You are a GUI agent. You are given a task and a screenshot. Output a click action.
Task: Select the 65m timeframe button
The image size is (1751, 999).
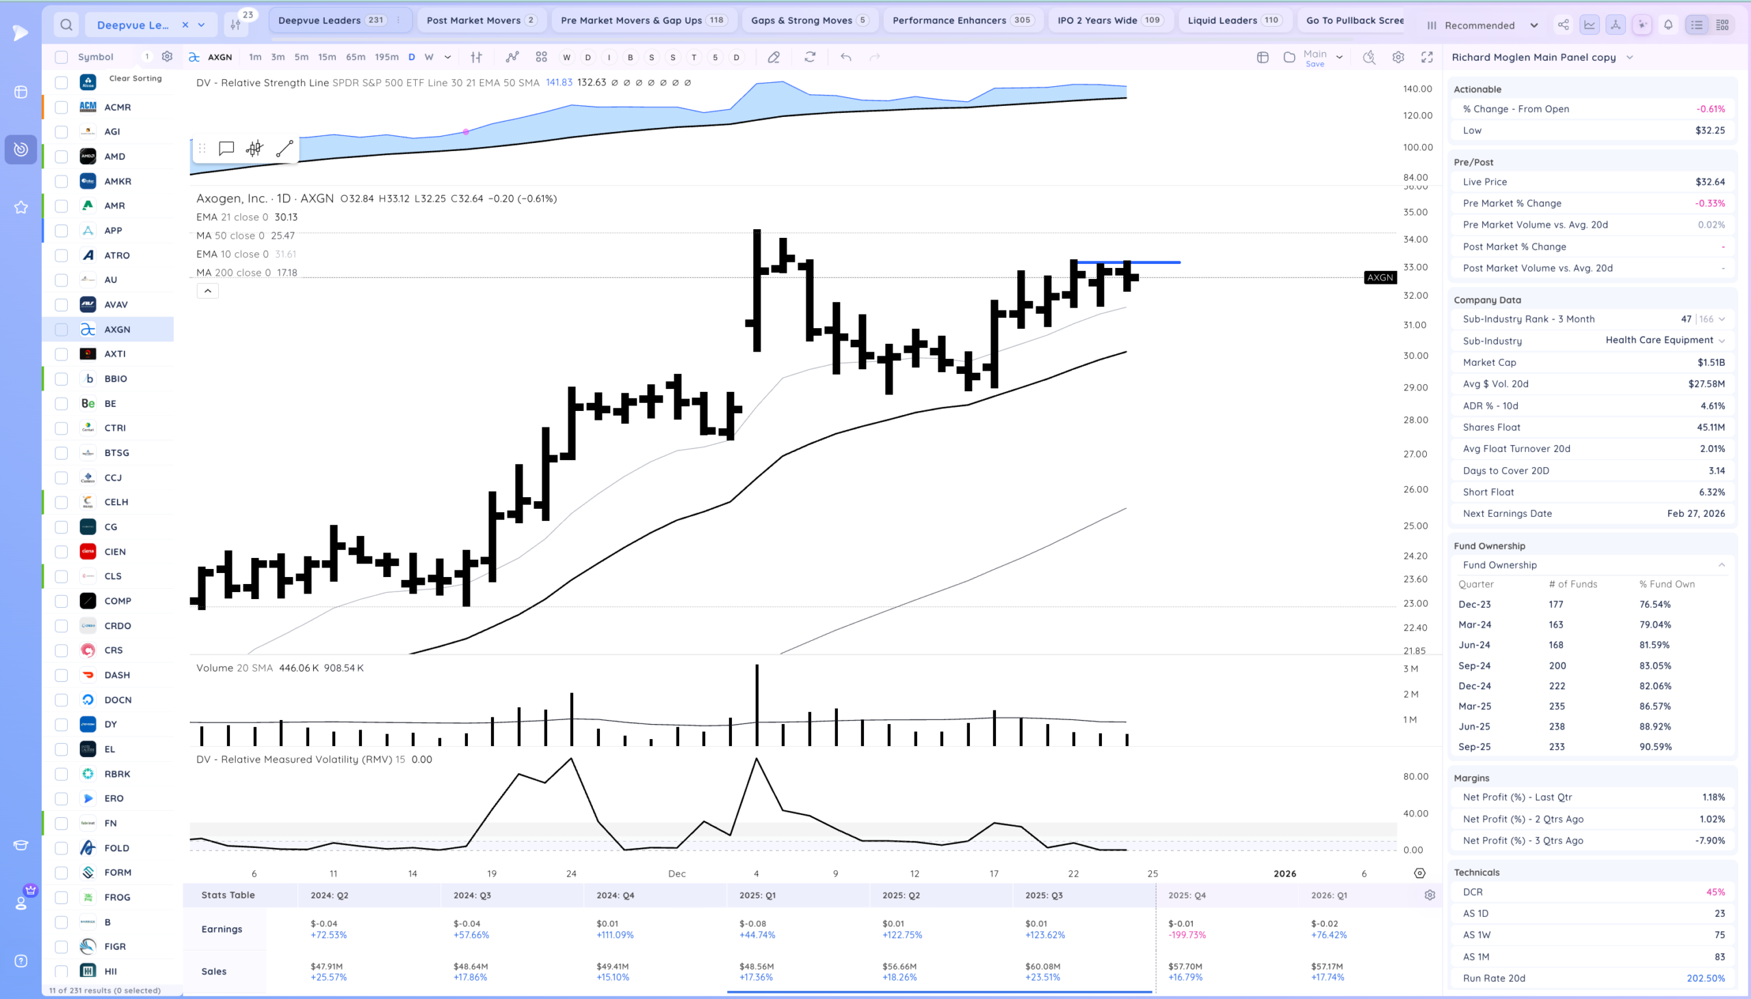click(x=355, y=57)
